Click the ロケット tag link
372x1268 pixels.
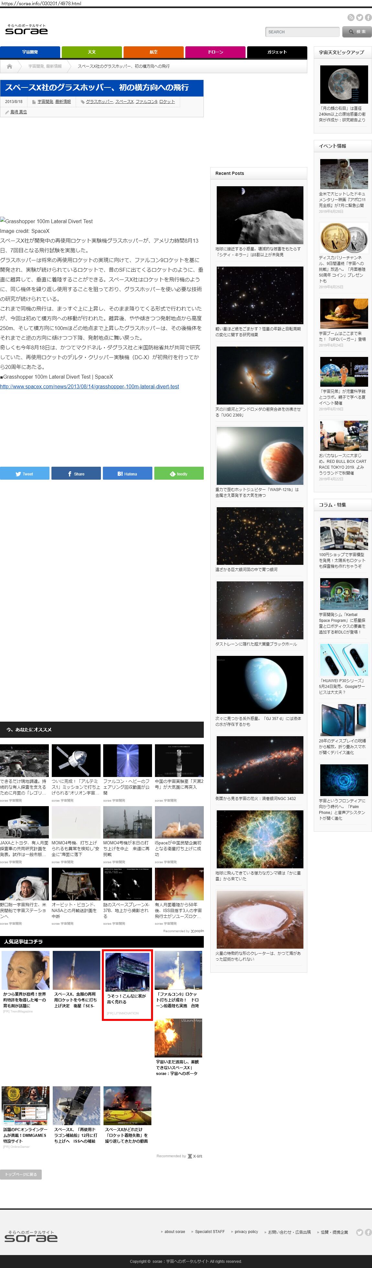[167, 101]
